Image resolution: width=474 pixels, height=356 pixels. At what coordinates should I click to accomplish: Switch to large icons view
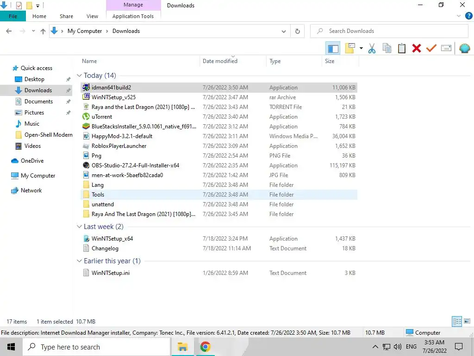coord(467,321)
